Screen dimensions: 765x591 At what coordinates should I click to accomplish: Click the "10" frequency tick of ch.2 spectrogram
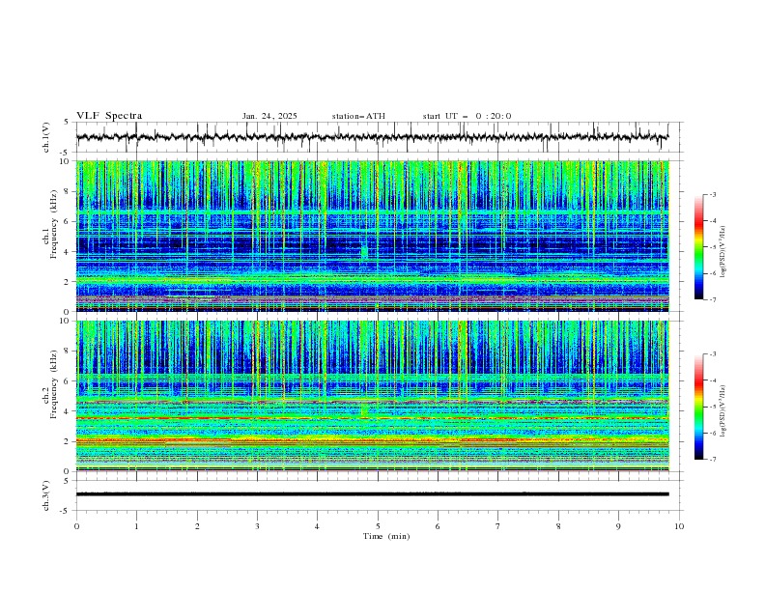click(x=65, y=321)
